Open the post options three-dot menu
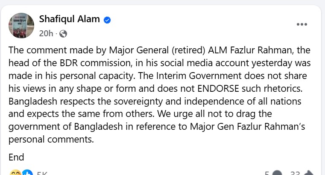325x175 pixels. [x=302, y=24]
